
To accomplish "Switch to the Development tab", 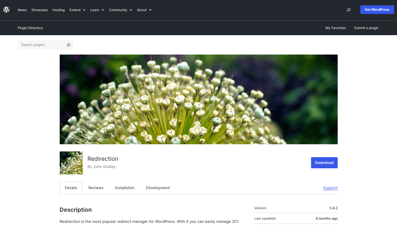I will pos(158,188).
